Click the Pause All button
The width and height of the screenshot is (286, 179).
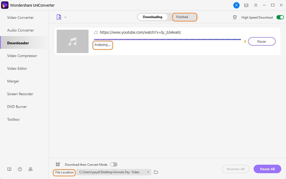click(x=267, y=169)
